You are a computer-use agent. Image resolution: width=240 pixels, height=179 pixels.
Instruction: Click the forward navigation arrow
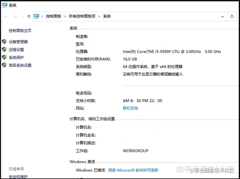[15, 16]
